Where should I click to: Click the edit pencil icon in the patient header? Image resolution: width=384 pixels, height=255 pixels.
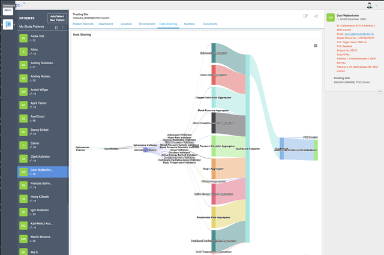[x=305, y=16]
